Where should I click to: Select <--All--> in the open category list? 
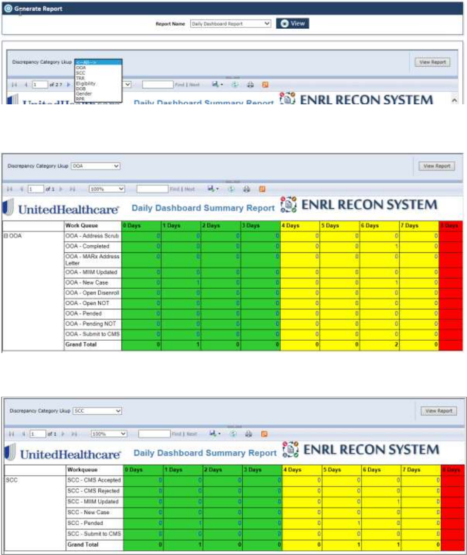pos(99,63)
